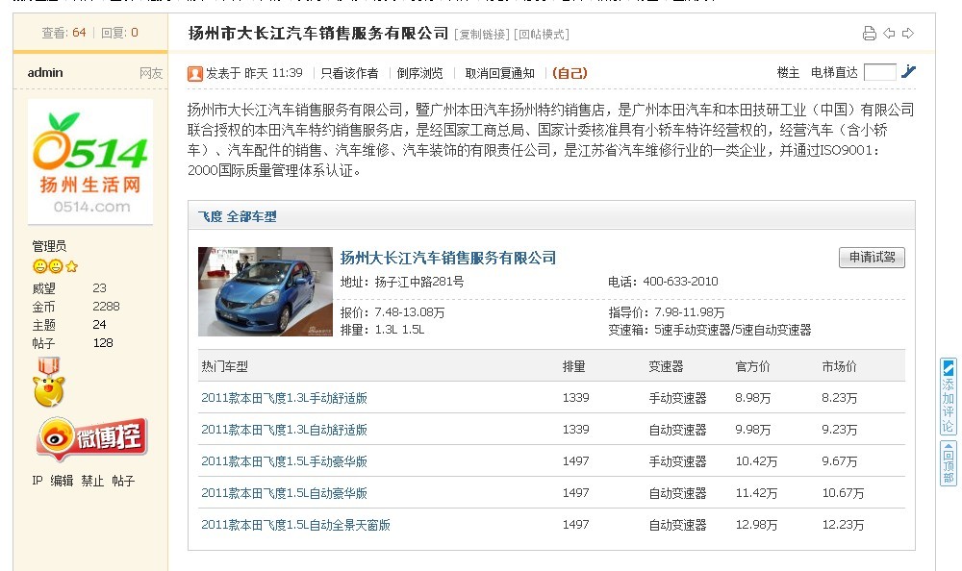Click the 报价 7.48-13.08万 text
The image size is (962, 571).
click(x=392, y=312)
